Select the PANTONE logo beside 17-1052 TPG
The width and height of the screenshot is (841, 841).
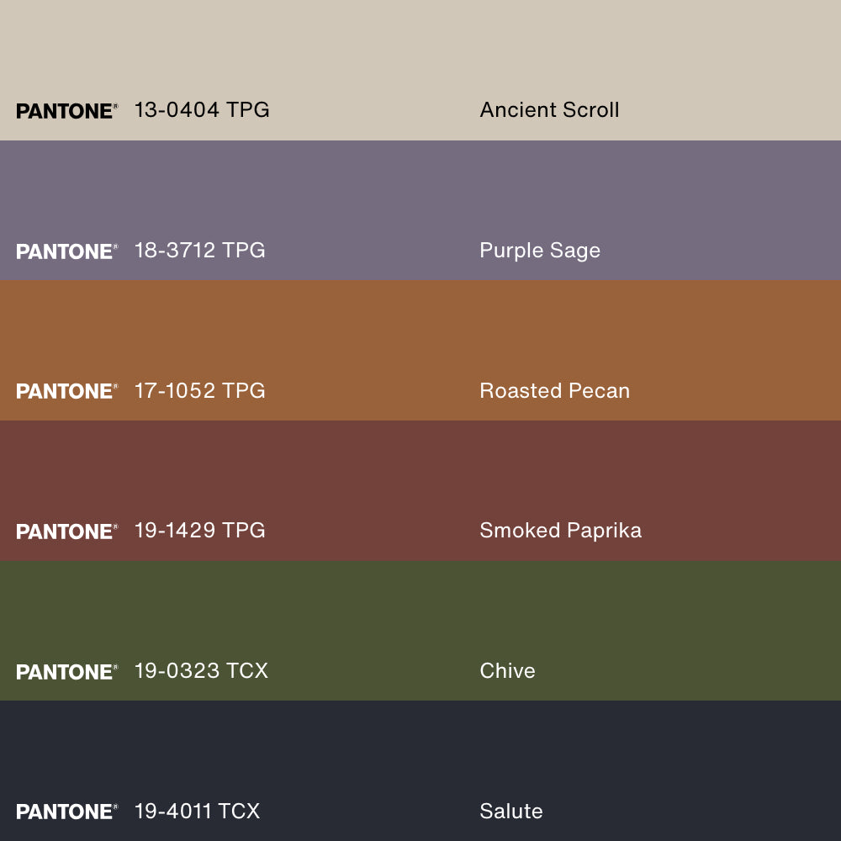(66, 391)
